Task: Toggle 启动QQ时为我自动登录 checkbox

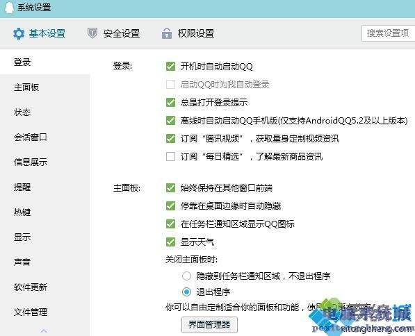Action: (x=170, y=84)
